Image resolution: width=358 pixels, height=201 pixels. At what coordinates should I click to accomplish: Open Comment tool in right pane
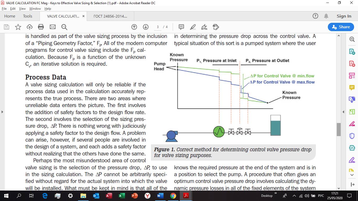point(352,88)
